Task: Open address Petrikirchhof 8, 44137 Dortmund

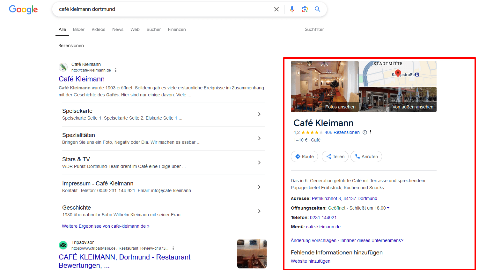Action: click(344, 198)
